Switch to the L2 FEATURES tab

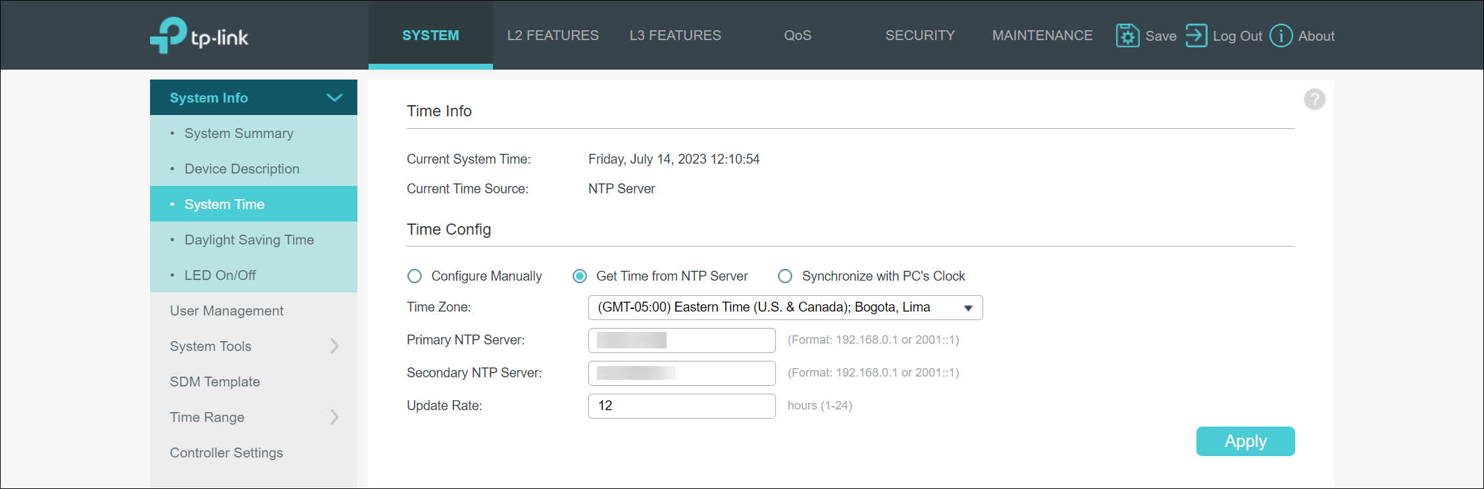click(x=553, y=35)
